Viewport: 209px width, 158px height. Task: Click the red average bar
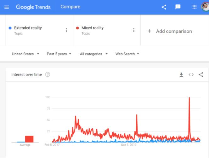pos(29,139)
